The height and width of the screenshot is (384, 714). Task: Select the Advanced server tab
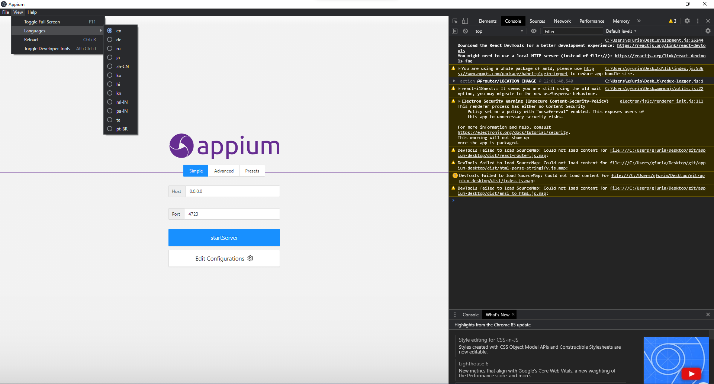pyautogui.click(x=224, y=171)
